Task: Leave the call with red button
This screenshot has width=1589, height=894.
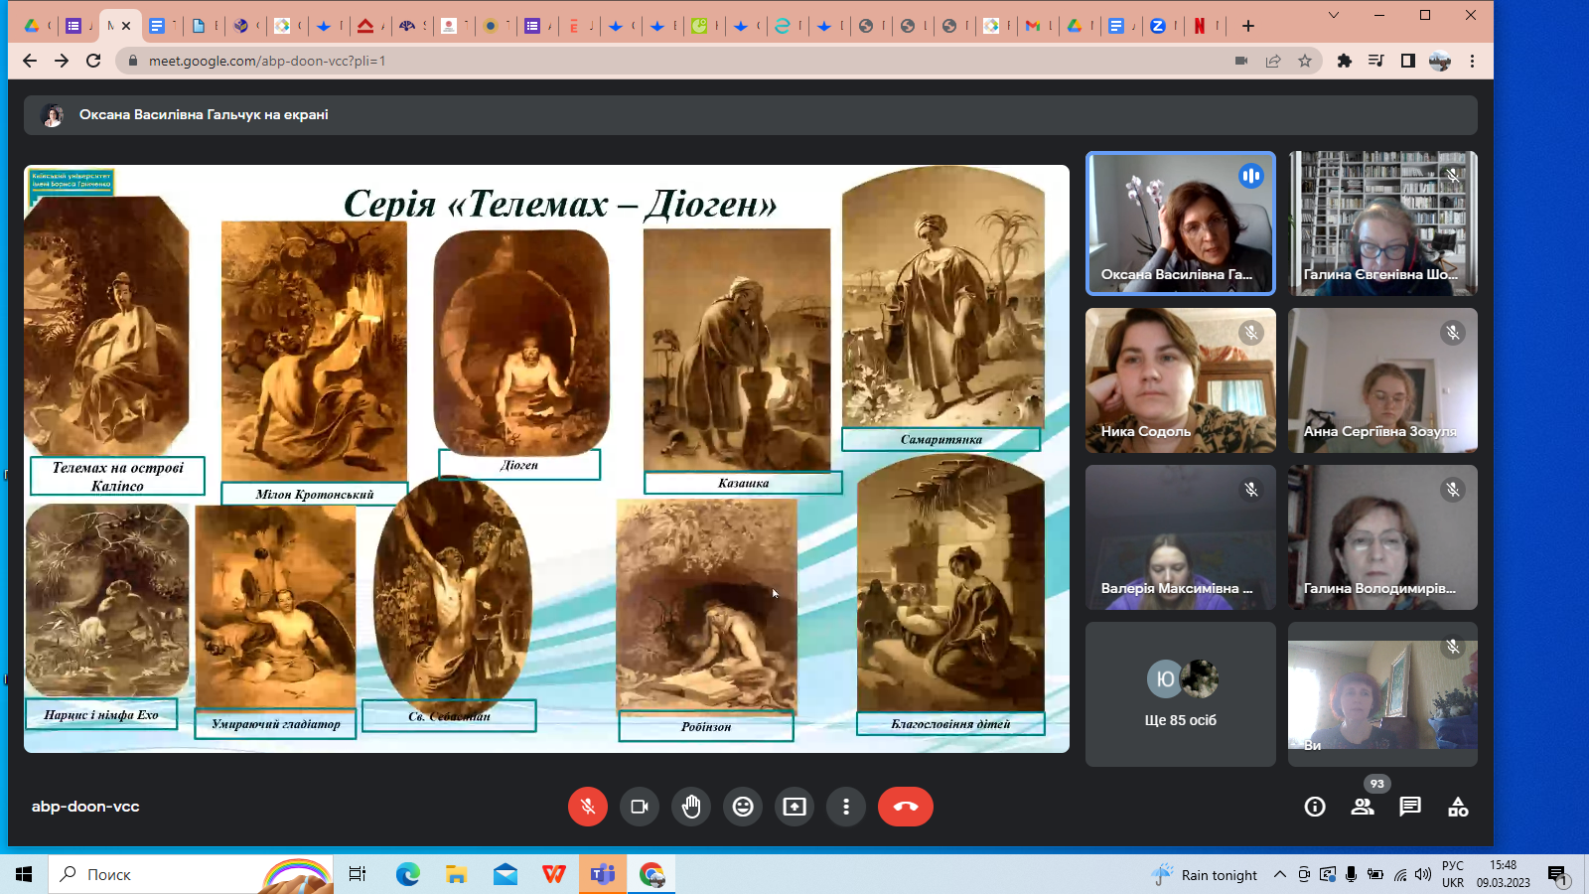Action: pos(905,807)
